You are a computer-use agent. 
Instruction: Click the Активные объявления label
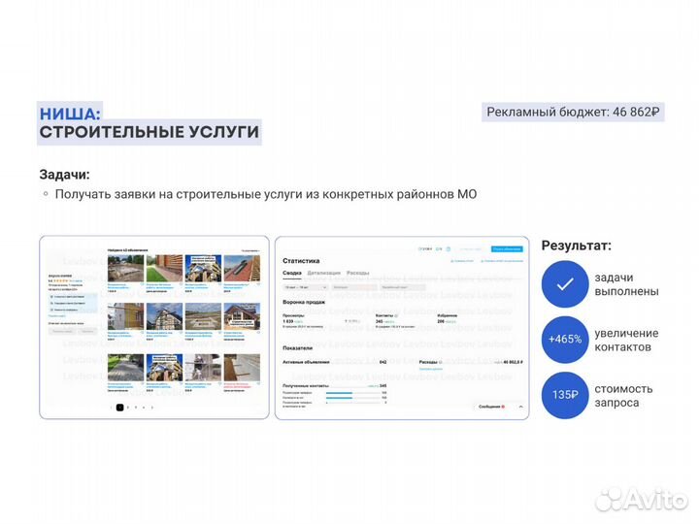coord(306,362)
